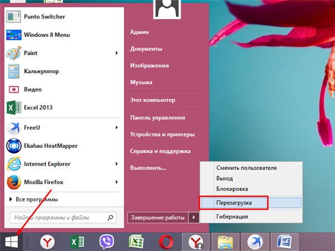Image resolution: width=335 pixels, height=251 pixels.
Task: Open light green spreadsheet taskbar icon
Action: click(x=136, y=242)
